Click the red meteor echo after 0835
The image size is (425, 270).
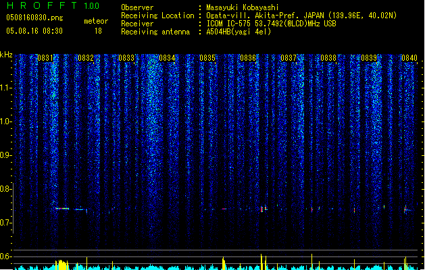pyautogui.click(x=224, y=209)
